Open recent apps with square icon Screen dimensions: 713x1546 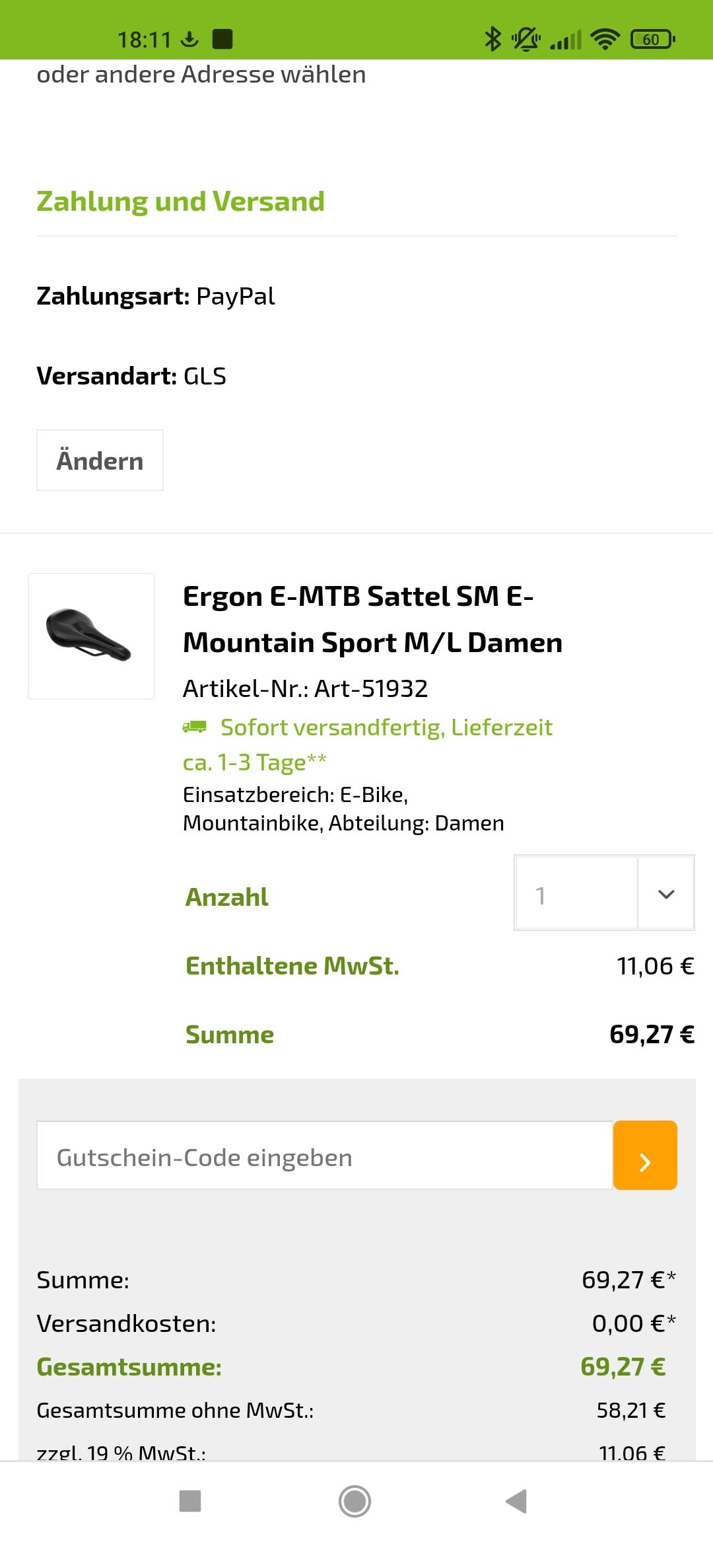pyautogui.click(x=190, y=1500)
